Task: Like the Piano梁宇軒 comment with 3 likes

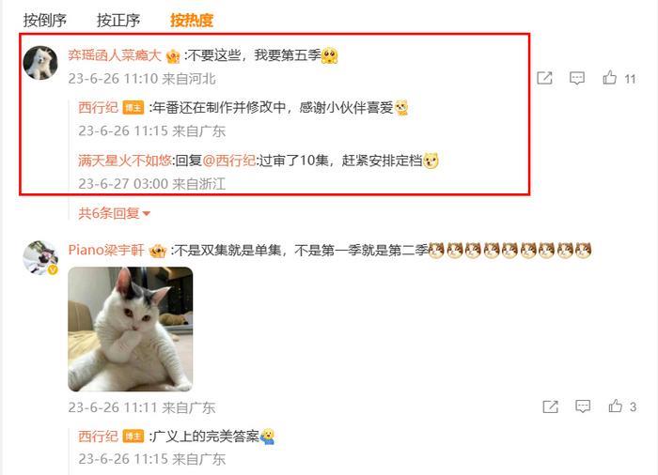Action: point(622,406)
